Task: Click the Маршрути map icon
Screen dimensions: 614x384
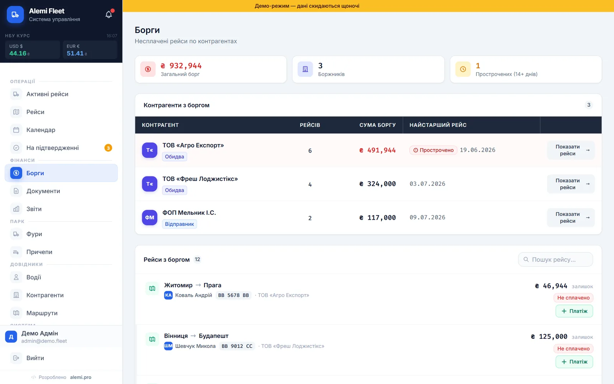Action: point(16,313)
